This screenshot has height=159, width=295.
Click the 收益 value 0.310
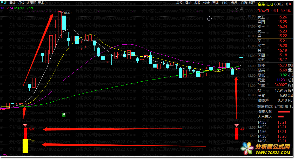pos(282,100)
